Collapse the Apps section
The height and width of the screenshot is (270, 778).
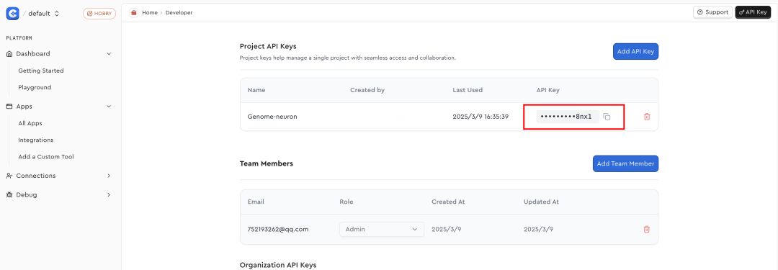(x=109, y=107)
